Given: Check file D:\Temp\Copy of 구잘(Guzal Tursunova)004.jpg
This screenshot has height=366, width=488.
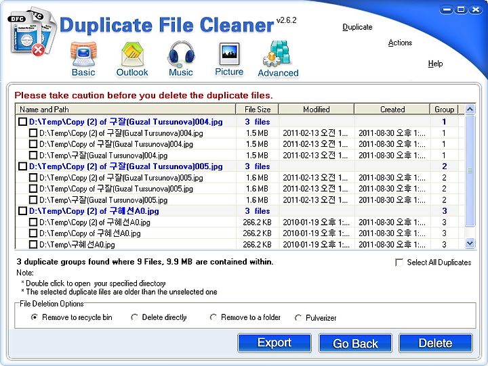Looking at the screenshot, I should (x=33, y=144).
